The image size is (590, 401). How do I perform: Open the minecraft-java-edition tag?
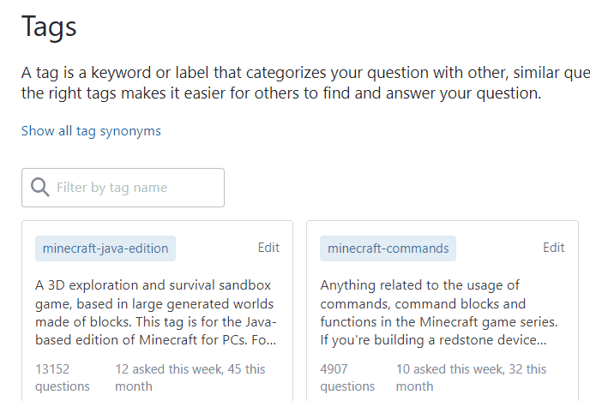[105, 248]
